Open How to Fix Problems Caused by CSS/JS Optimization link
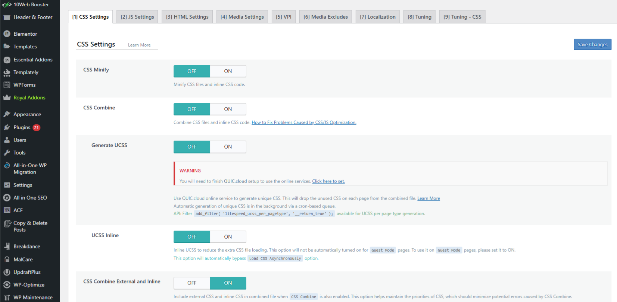 pyautogui.click(x=304, y=123)
